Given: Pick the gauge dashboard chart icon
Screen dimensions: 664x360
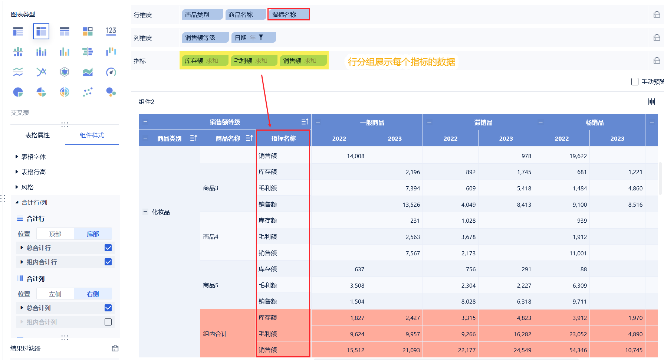Looking at the screenshot, I should 111,72.
